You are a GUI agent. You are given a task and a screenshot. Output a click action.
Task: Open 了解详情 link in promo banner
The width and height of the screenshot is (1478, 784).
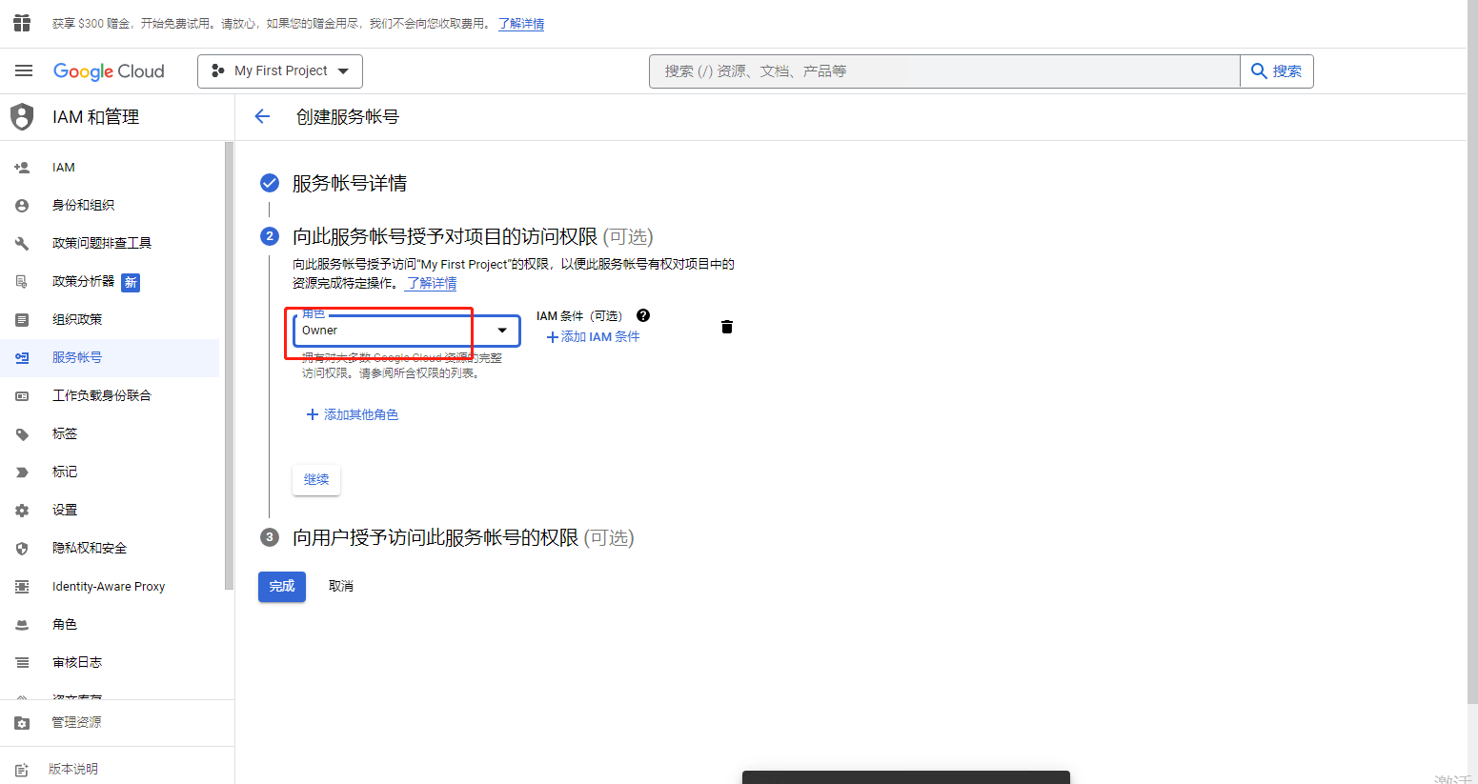[521, 24]
